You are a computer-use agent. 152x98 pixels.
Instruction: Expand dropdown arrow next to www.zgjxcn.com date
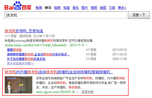pos(77,92)
